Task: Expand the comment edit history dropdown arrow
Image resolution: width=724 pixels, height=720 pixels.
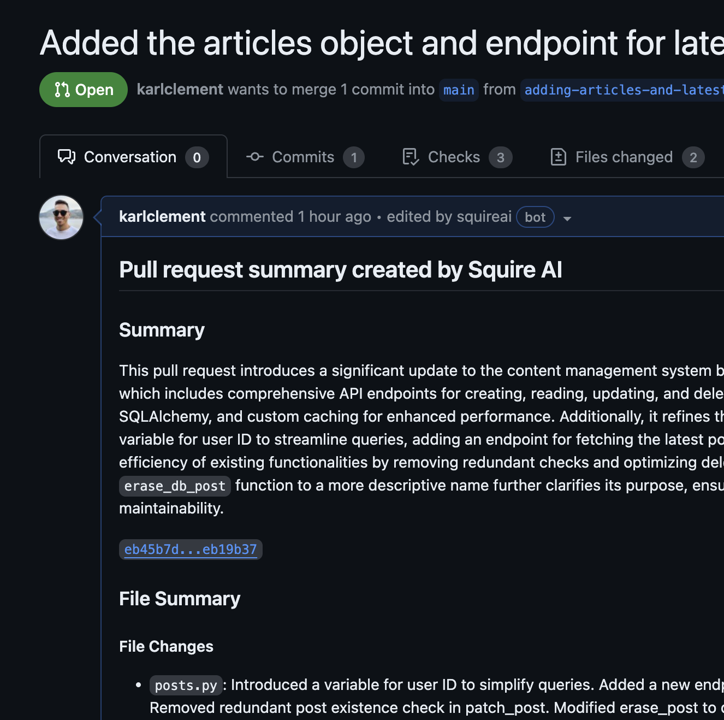Action: (x=567, y=219)
